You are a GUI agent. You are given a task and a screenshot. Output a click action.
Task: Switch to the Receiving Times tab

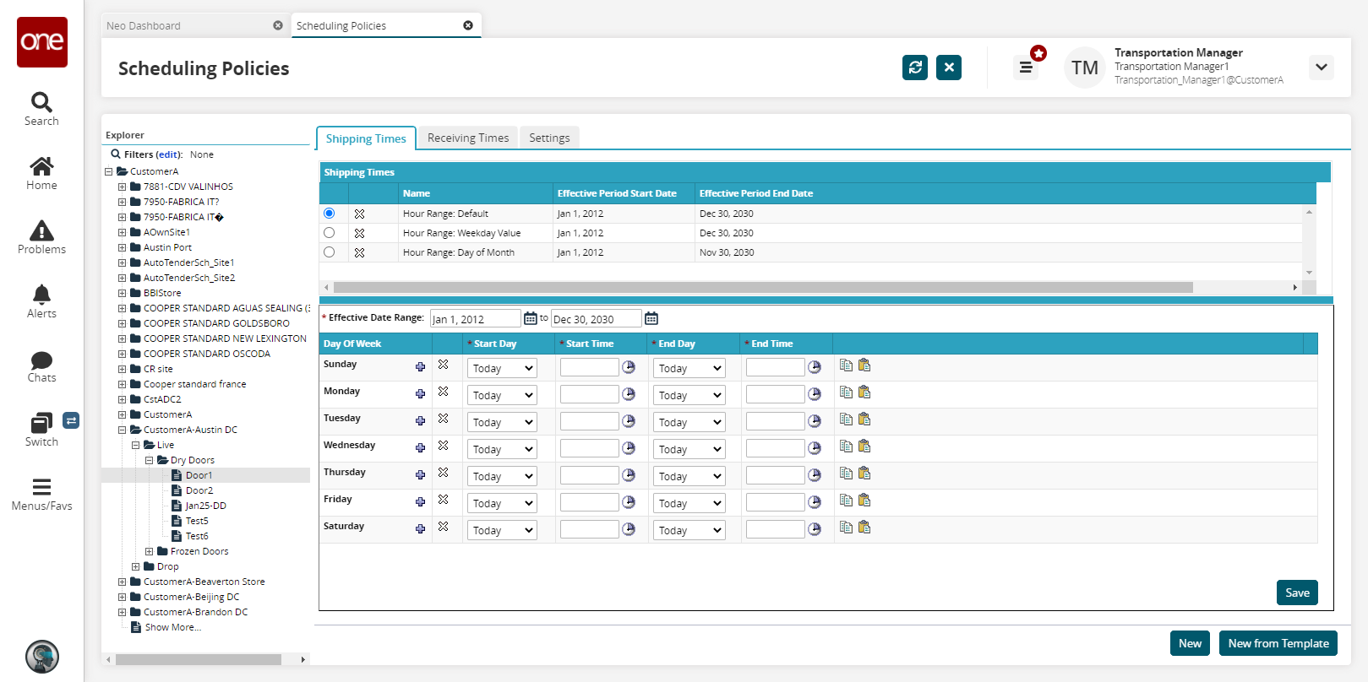pyautogui.click(x=468, y=138)
